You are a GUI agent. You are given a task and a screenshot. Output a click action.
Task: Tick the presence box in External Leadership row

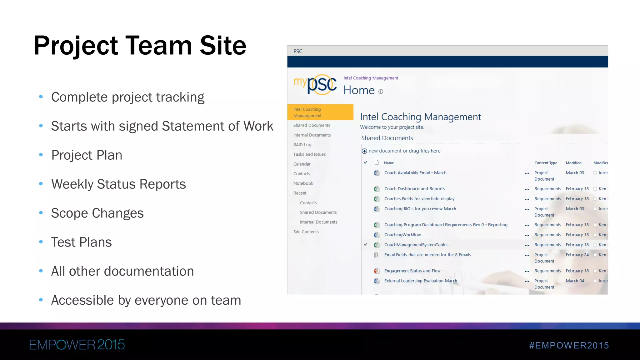tap(595, 281)
